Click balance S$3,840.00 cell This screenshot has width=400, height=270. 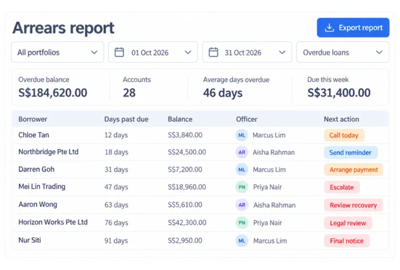click(185, 135)
